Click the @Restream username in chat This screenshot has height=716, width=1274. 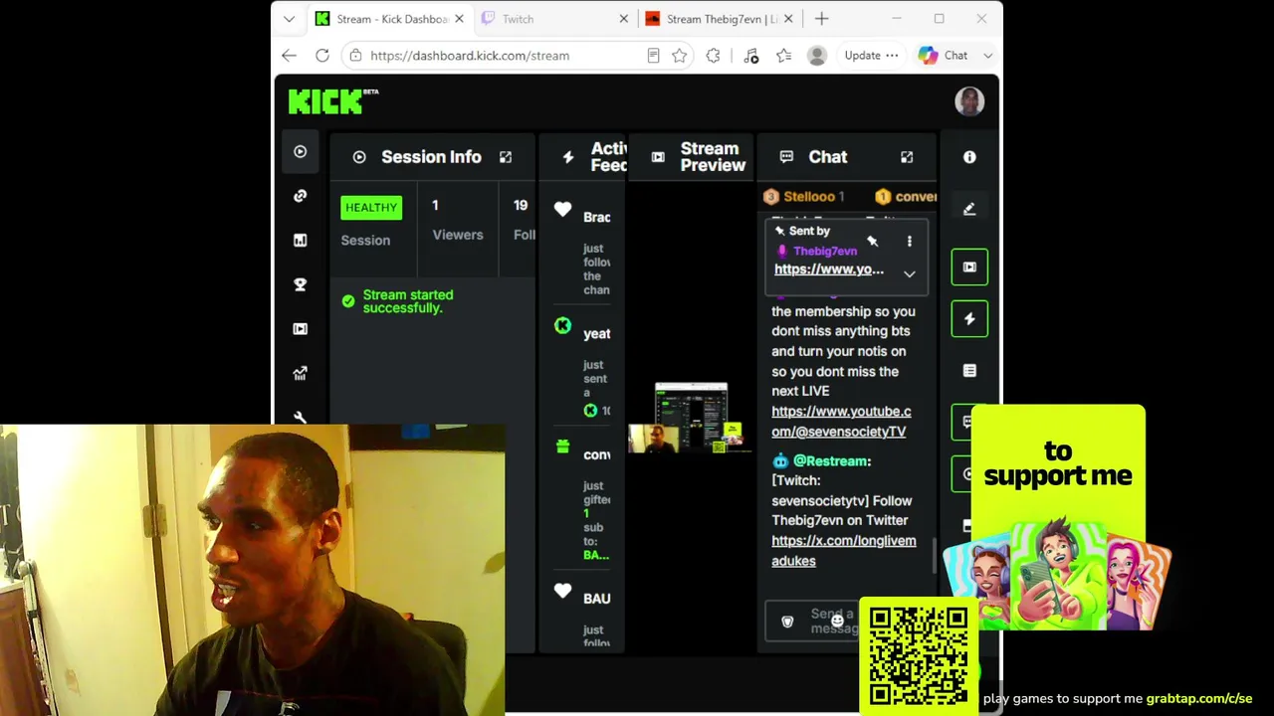(832, 461)
